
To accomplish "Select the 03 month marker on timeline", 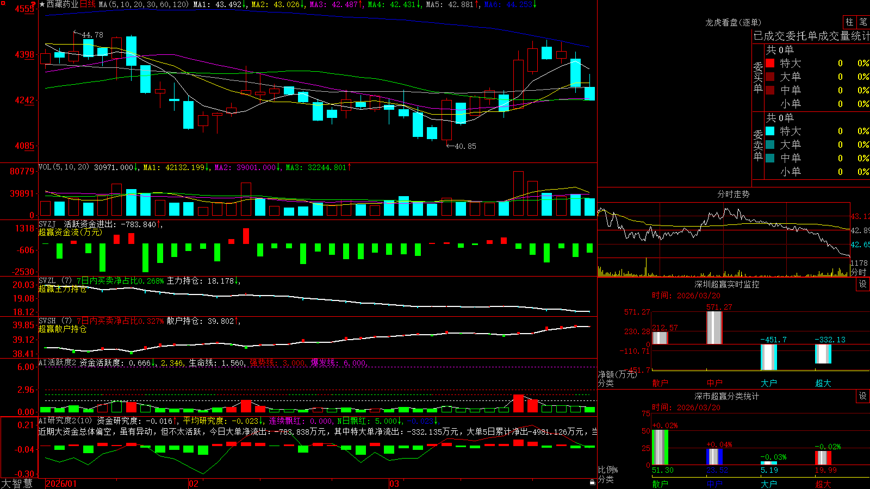I will [x=394, y=484].
